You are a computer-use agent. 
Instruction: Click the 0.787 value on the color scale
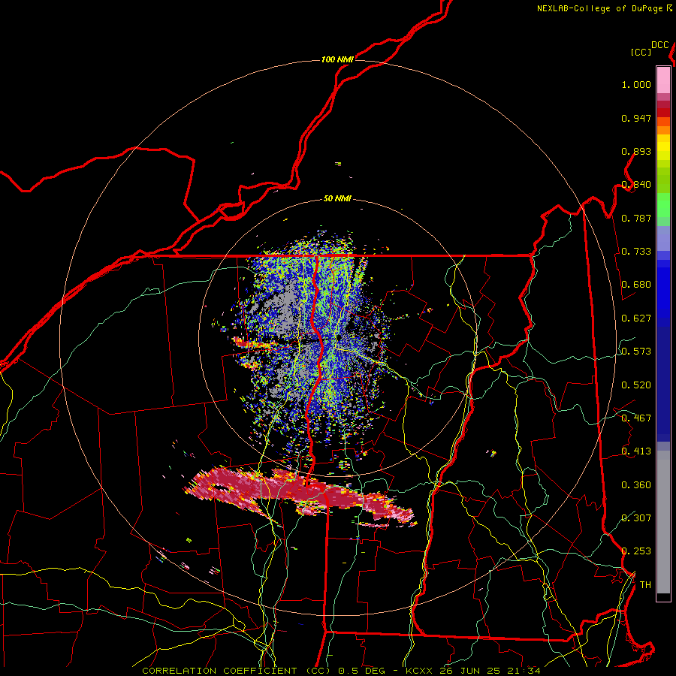click(636, 218)
